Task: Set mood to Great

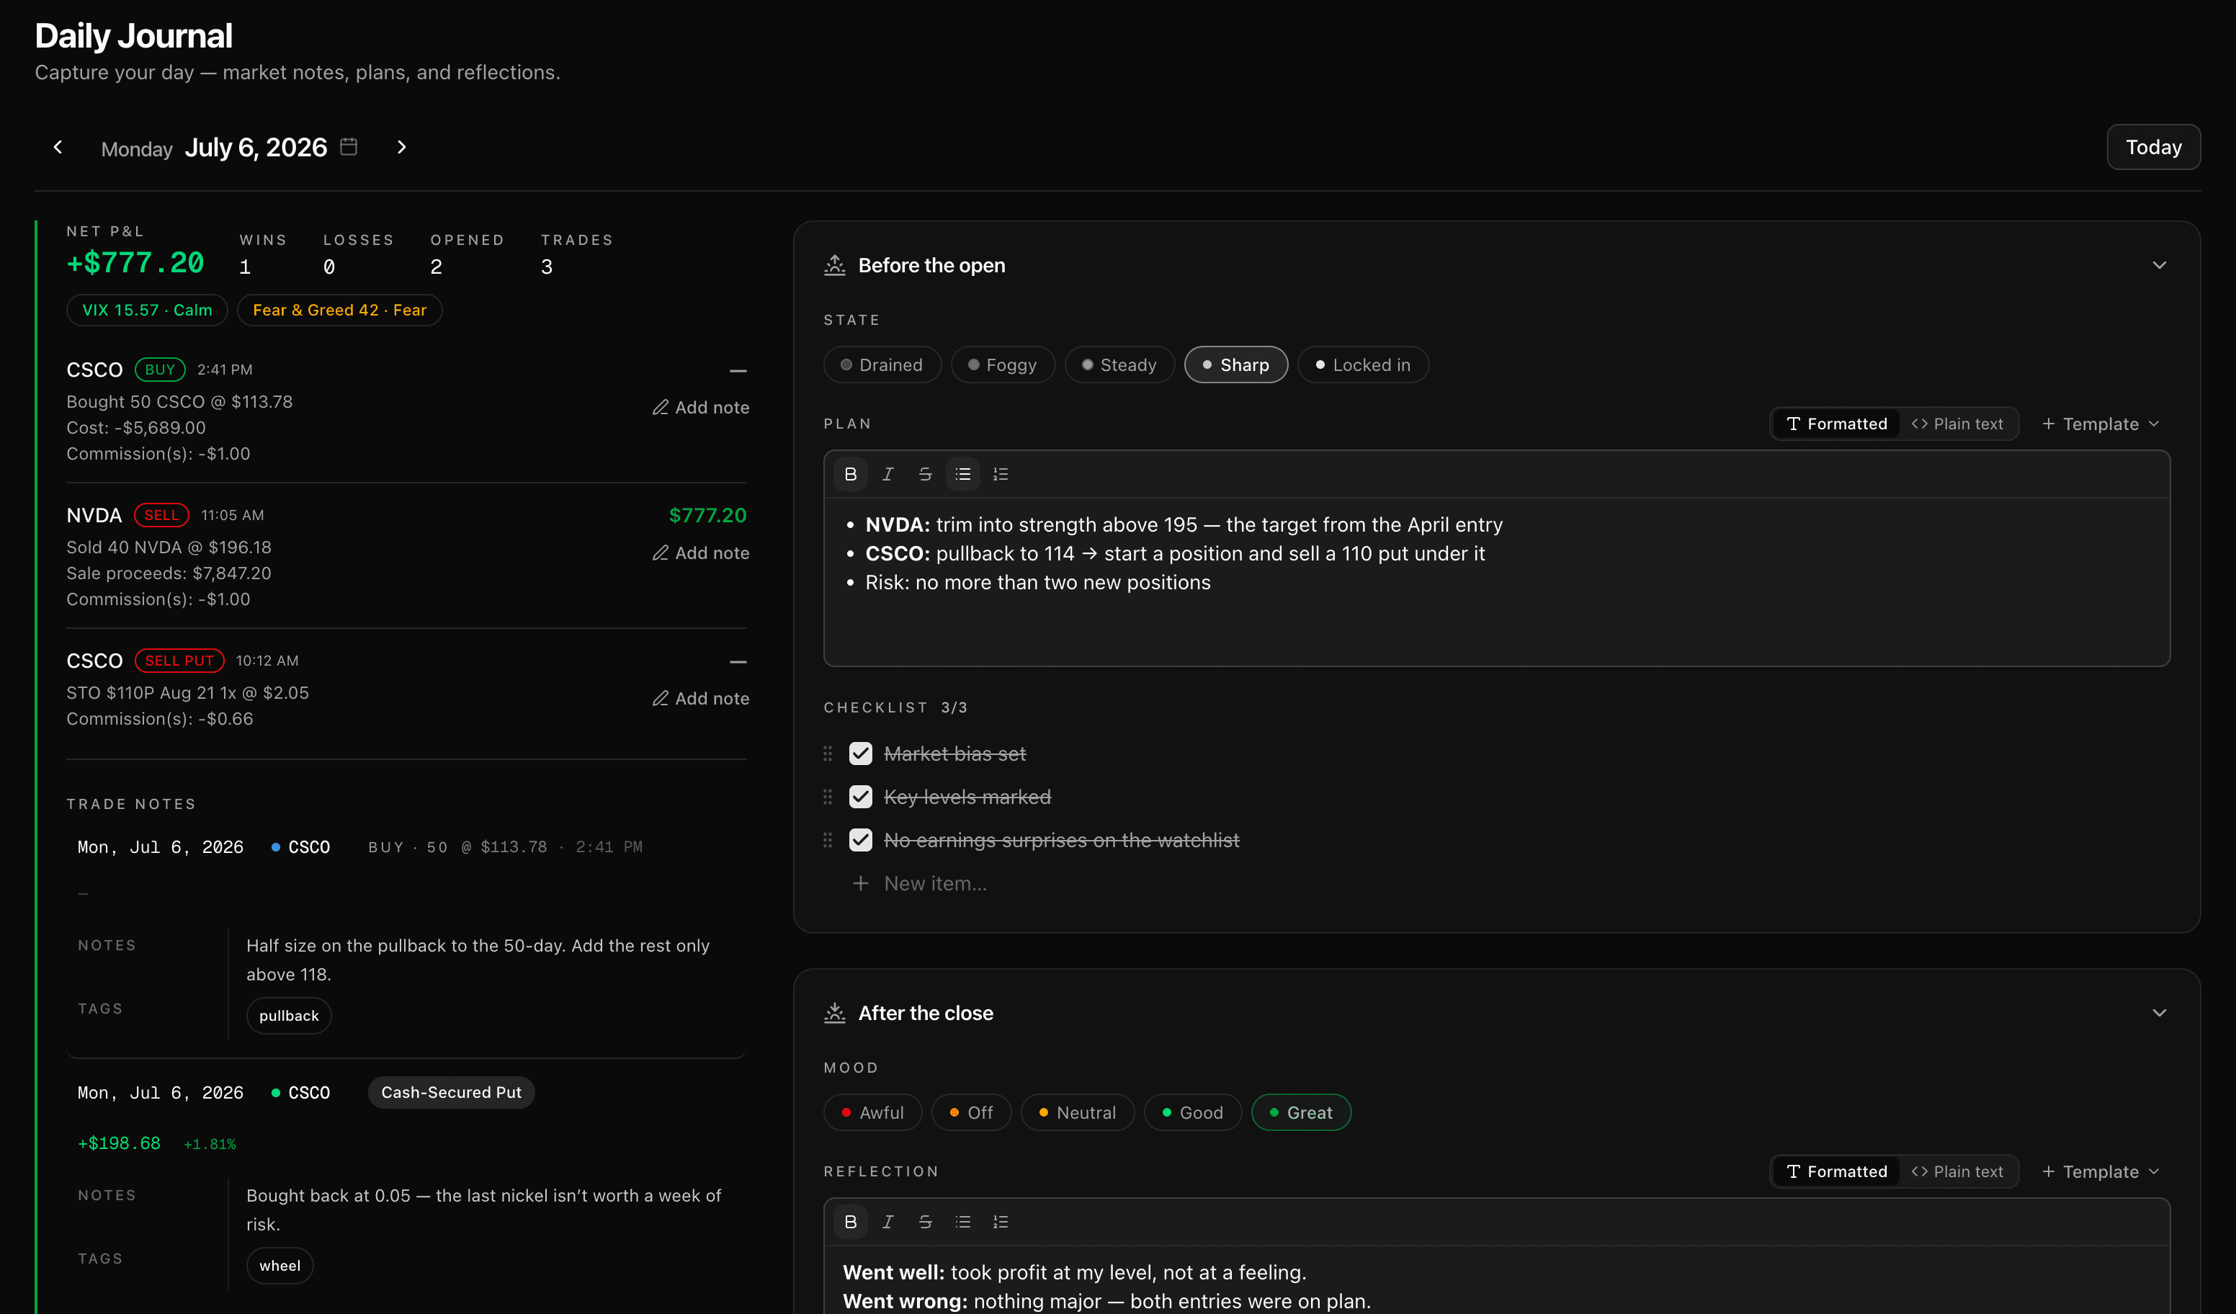Action: [x=1301, y=1112]
